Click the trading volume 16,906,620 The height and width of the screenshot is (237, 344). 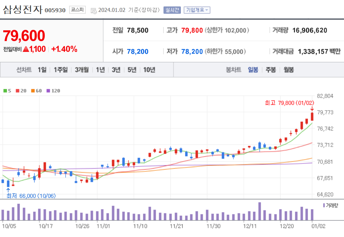coord(310,30)
